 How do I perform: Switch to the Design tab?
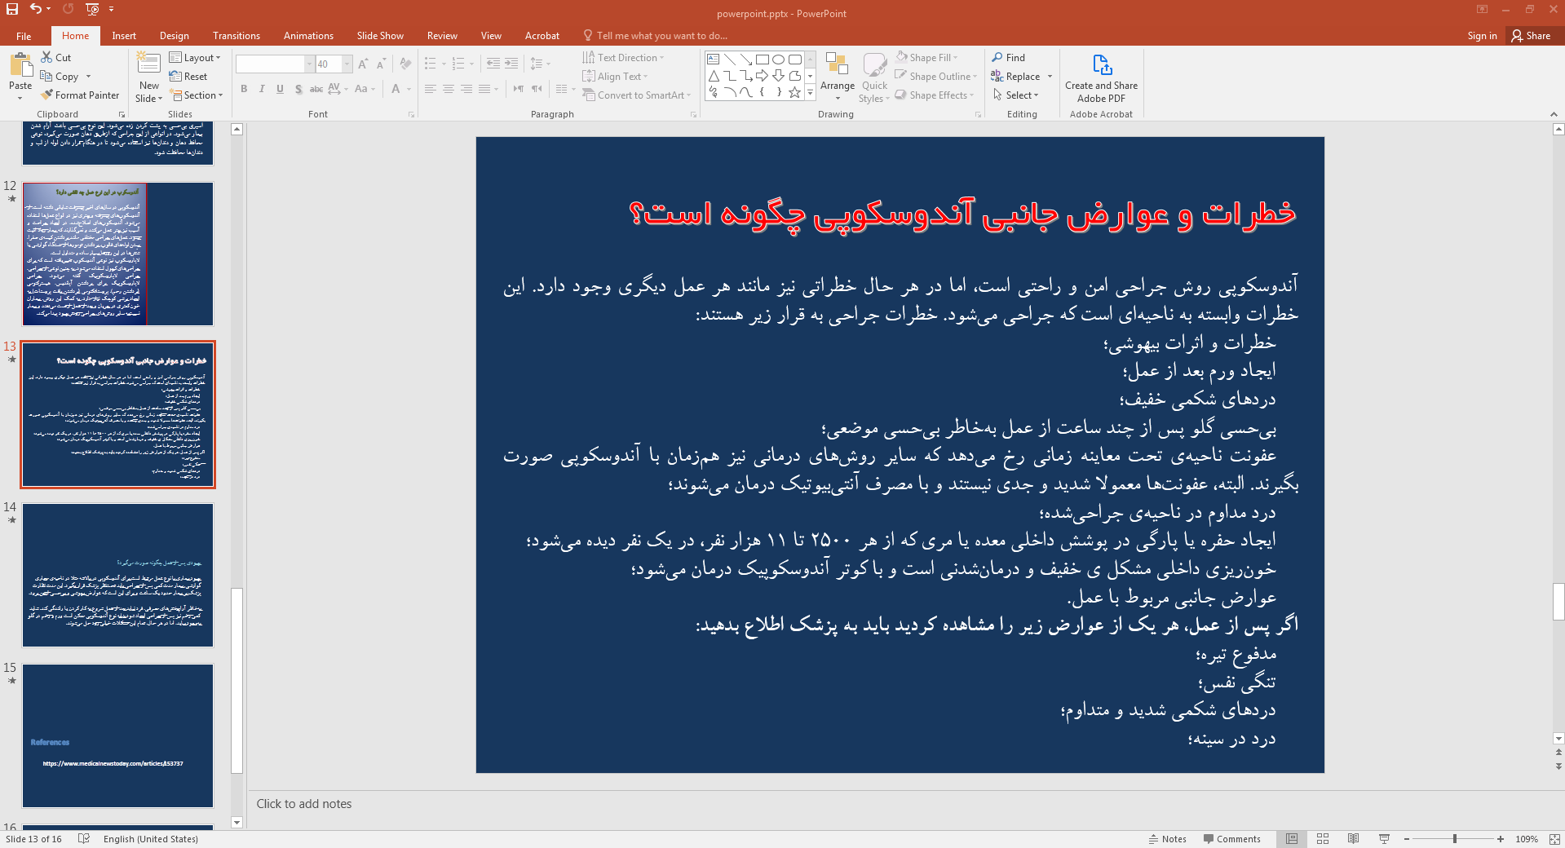point(174,35)
